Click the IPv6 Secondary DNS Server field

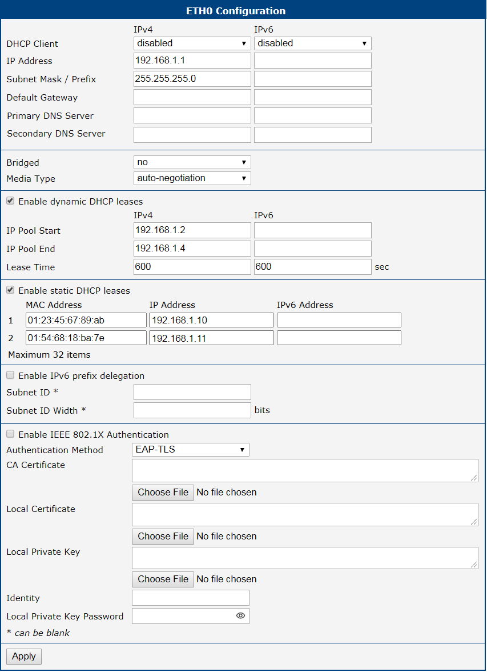tap(313, 135)
